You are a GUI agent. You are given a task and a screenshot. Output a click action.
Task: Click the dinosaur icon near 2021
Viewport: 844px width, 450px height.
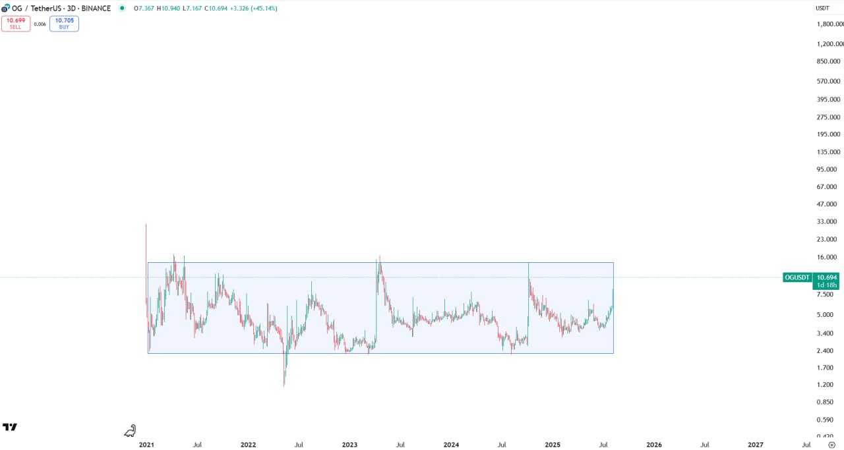(130, 432)
